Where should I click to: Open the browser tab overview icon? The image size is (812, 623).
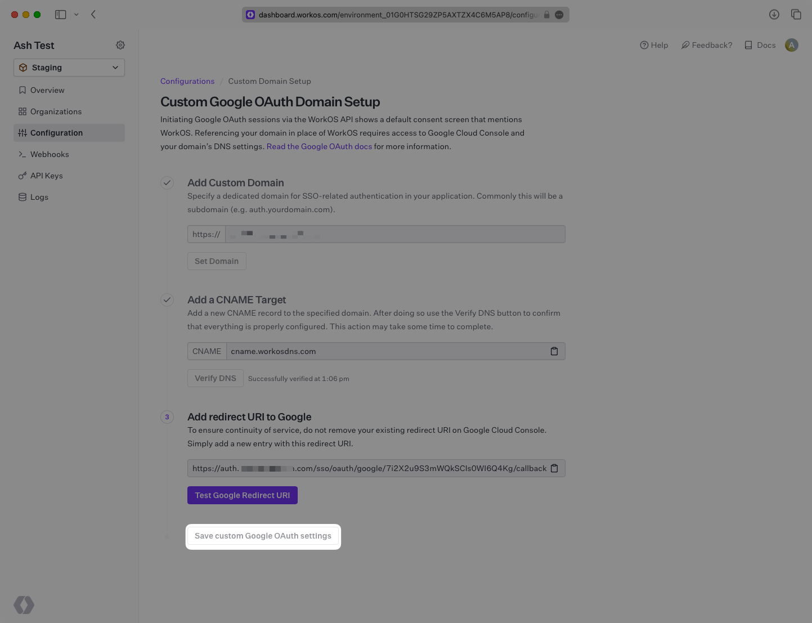796,15
